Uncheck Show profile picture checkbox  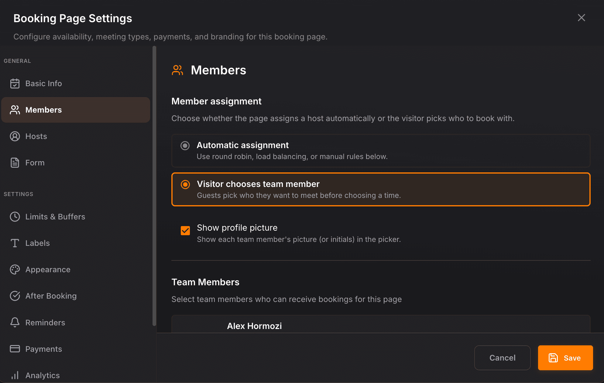coord(185,231)
